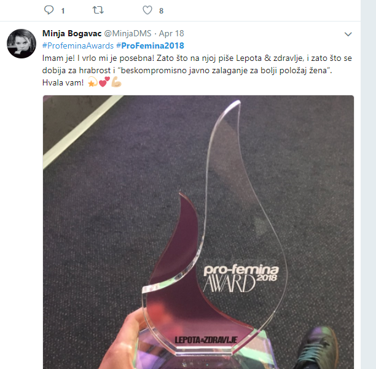Click the reply count number 1

click(x=63, y=11)
